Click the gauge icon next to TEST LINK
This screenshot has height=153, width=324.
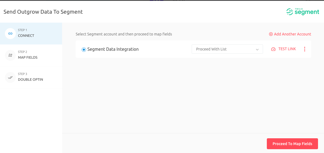tap(273, 49)
